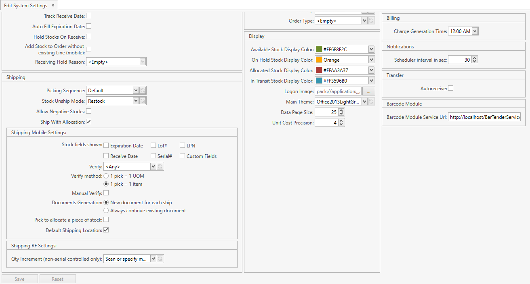Click the refresh icon next to Main Theme
This screenshot has width=530, height=284.
(x=370, y=101)
